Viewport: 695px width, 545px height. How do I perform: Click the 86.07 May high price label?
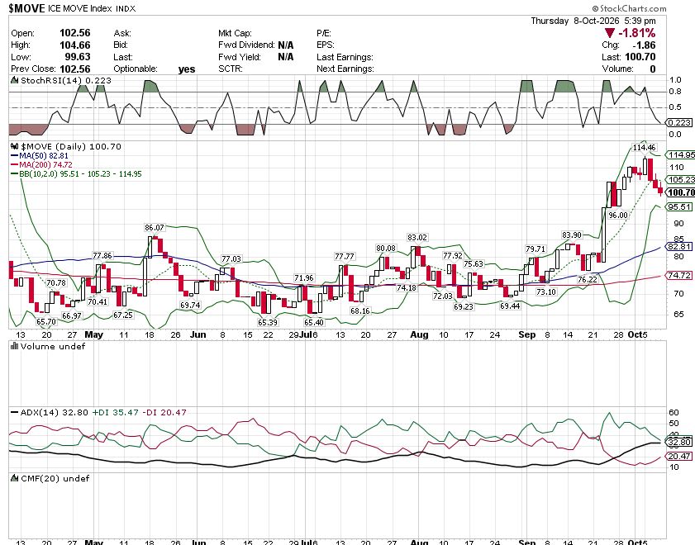tap(155, 228)
